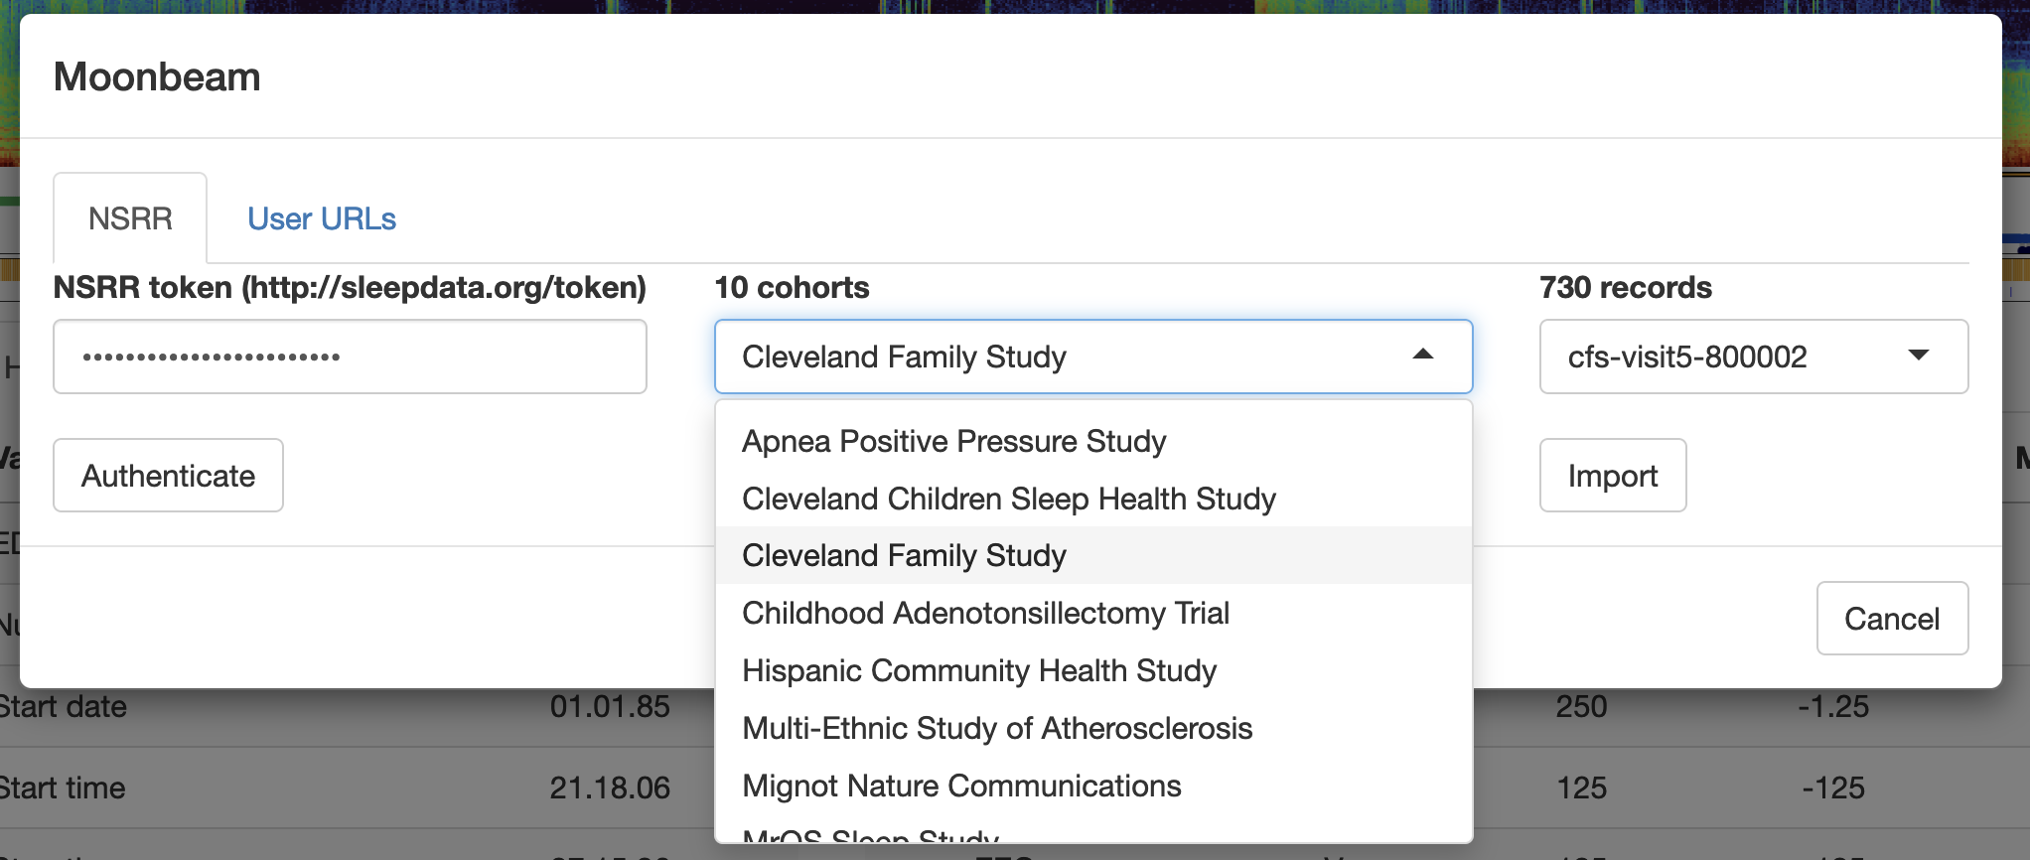
Task: Click the Import button
Action: 1612,476
